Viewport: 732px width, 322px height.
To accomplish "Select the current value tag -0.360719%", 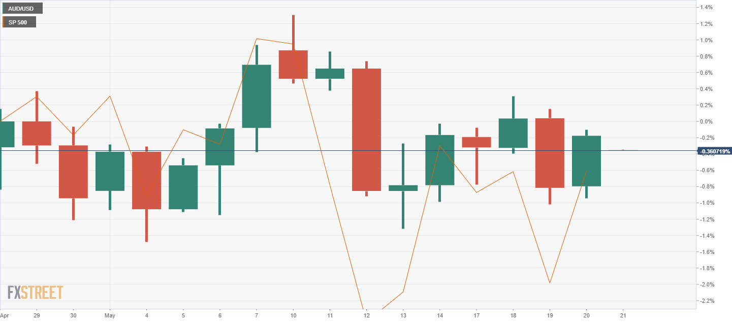I will point(714,151).
